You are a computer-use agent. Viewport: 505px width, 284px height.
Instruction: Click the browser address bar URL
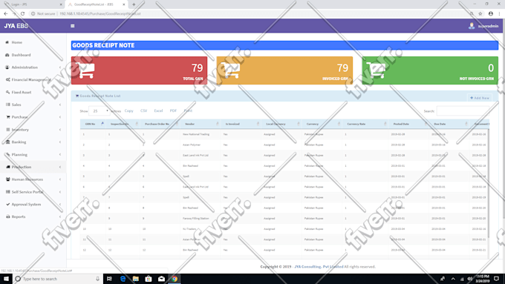point(100,14)
